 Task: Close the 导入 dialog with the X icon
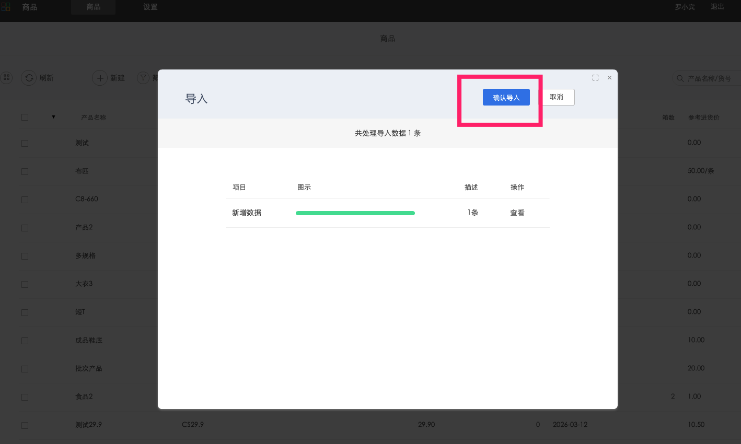click(609, 77)
